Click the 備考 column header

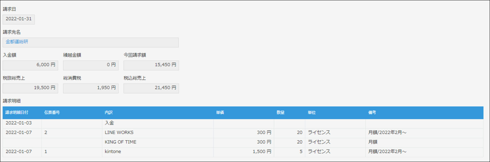(372, 113)
